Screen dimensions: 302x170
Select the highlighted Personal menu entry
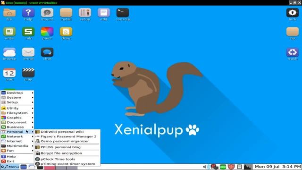tap(17, 132)
